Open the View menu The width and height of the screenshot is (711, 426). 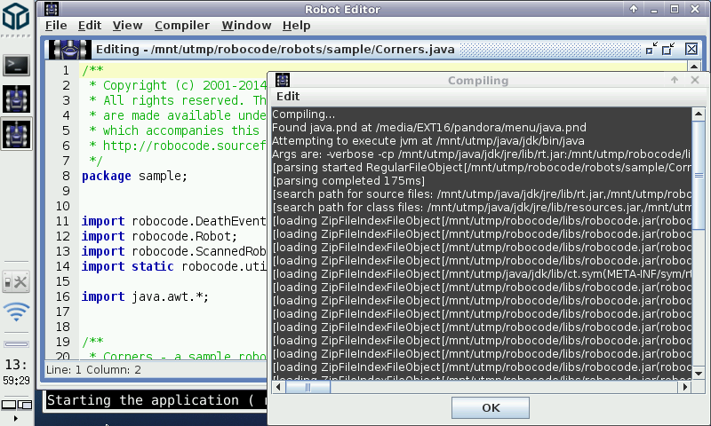pos(127,26)
